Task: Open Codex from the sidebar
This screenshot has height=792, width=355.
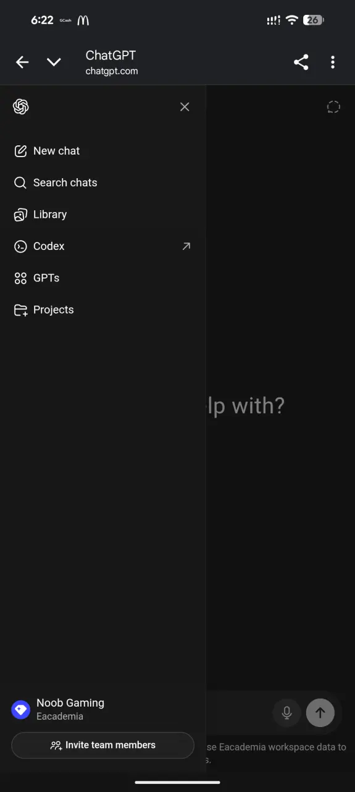Action: (102, 246)
